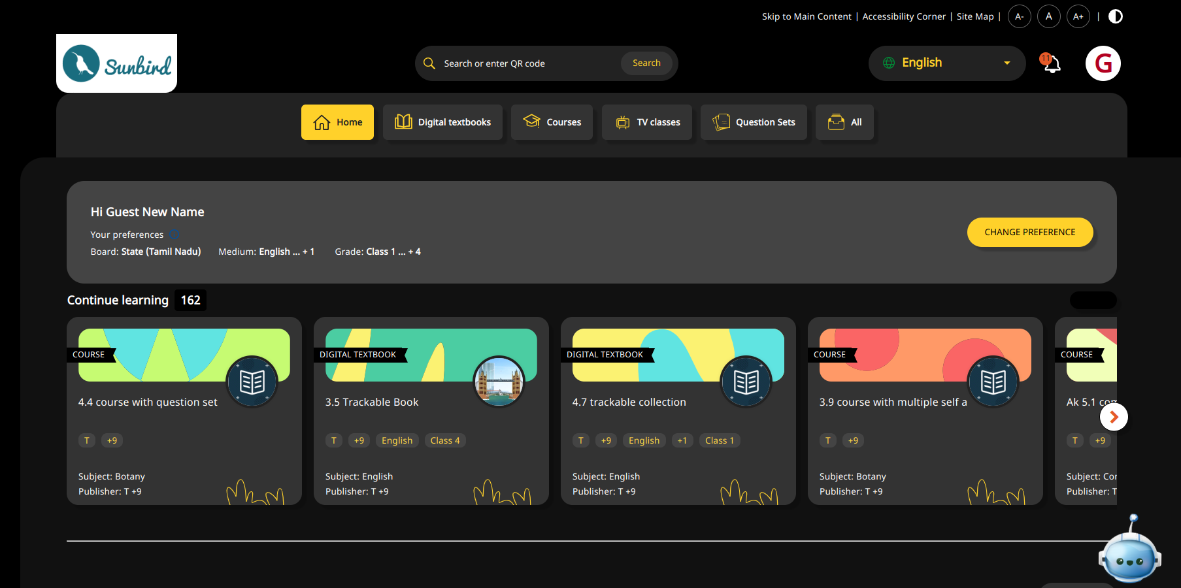Viewport: 1181px width, 588px height.
Task: Open the guest profile avatar
Action: 1103,63
